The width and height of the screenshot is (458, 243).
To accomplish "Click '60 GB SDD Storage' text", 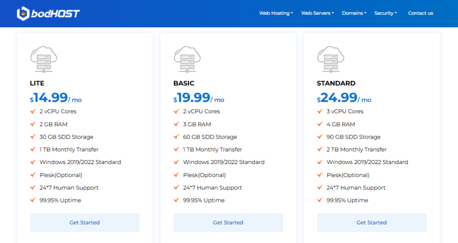I will coord(210,137).
